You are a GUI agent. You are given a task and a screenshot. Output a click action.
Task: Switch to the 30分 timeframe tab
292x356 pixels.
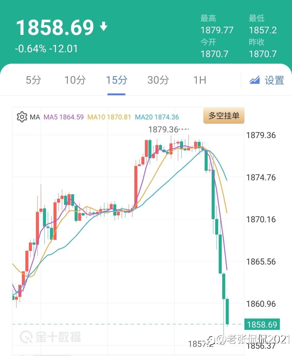[x=158, y=80]
